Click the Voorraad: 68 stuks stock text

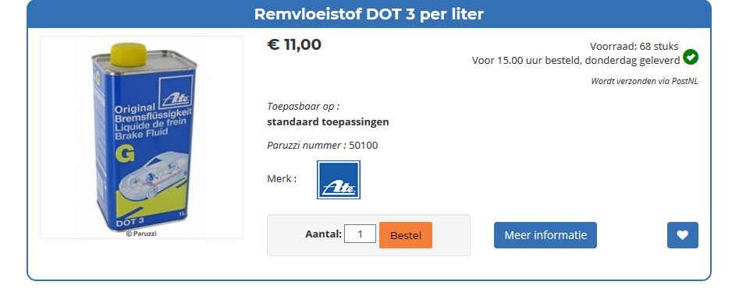634,46
